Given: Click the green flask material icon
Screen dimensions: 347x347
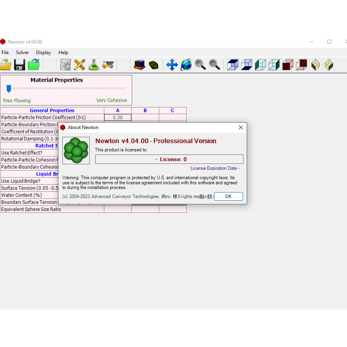Looking at the screenshot, I should pyautogui.click(x=94, y=65).
